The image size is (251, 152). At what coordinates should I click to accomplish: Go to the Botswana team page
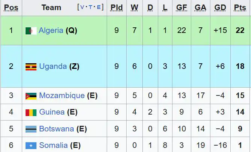tap(56, 129)
